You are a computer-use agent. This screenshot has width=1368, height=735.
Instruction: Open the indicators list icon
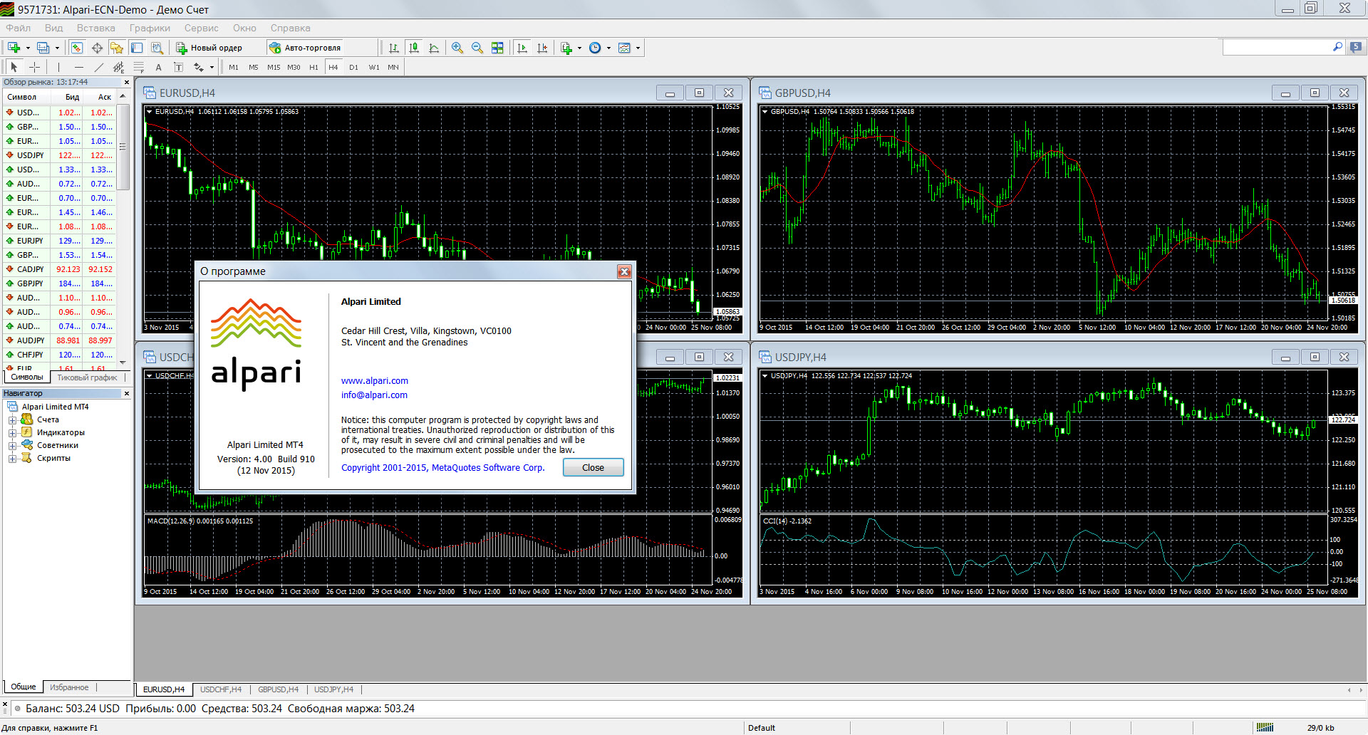click(566, 48)
